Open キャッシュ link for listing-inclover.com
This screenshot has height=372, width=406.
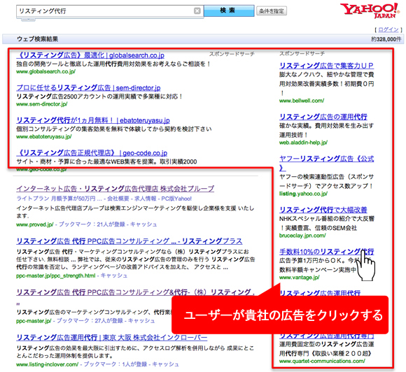click(x=165, y=364)
